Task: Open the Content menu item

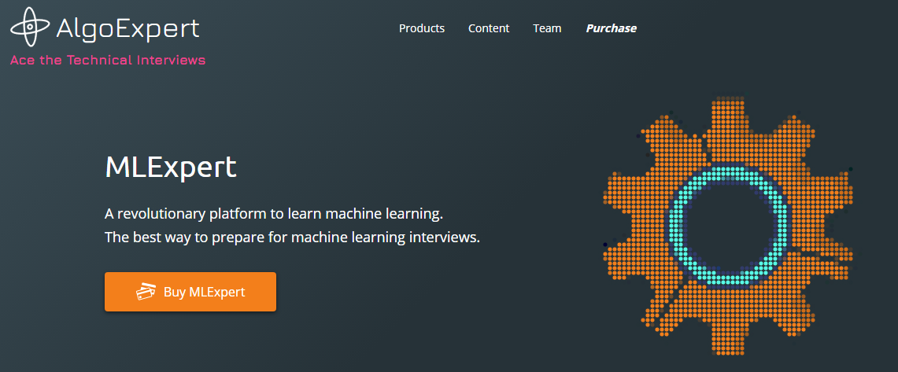Action: click(x=489, y=28)
